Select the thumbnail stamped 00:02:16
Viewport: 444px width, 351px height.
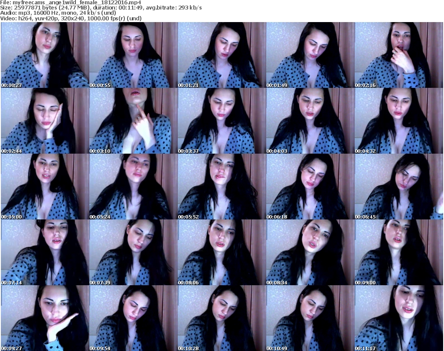point(399,55)
